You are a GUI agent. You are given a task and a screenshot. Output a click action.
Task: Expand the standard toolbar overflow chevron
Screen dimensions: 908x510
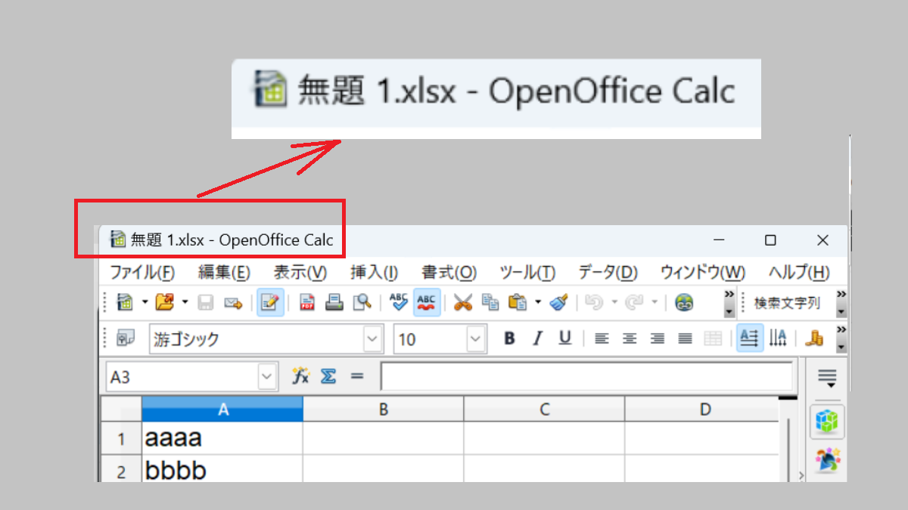[729, 303]
